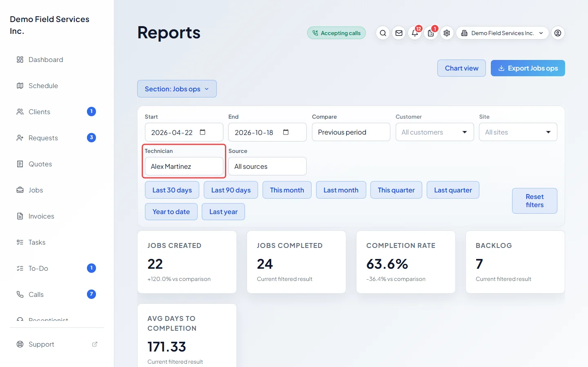Open the All sites dropdown
The height and width of the screenshot is (367, 588).
coord(518,132)
